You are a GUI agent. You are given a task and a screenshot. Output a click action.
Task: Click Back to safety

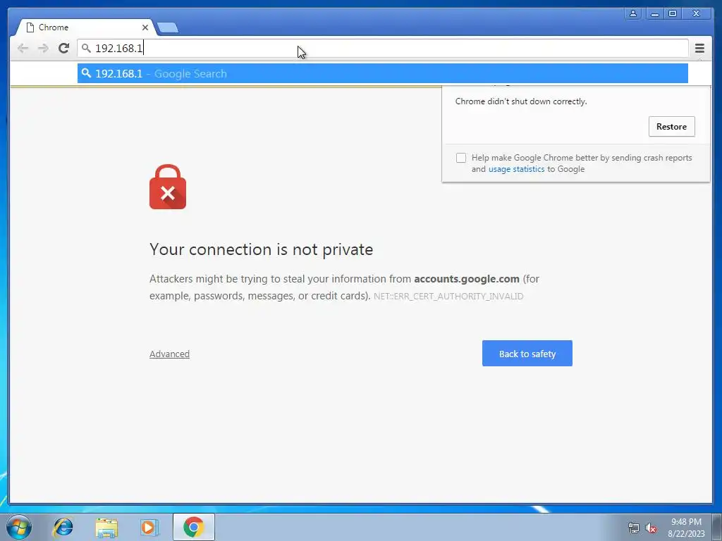[527, 354]
